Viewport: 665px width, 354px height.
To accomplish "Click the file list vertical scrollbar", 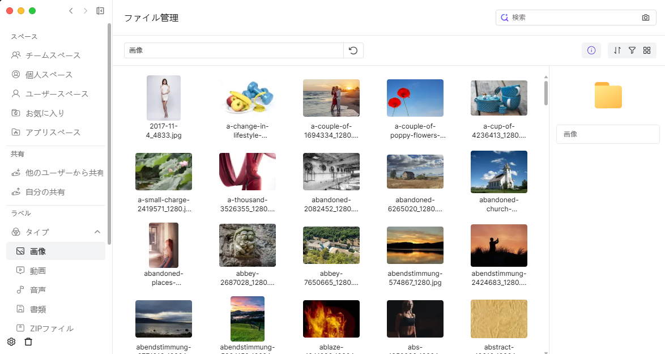I will [546, 93].
